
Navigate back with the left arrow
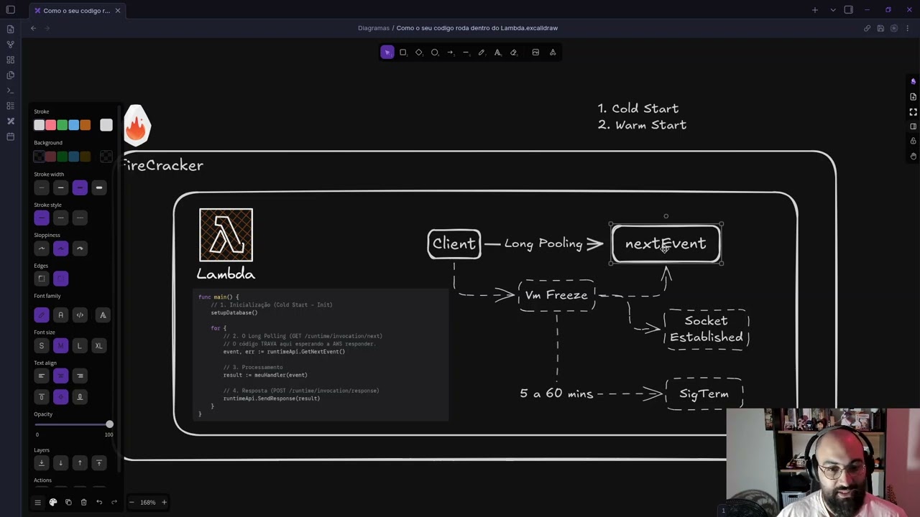(33, 28)
